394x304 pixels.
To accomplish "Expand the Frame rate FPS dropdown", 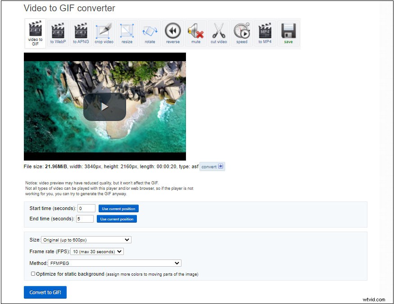I will pos(97,251).
